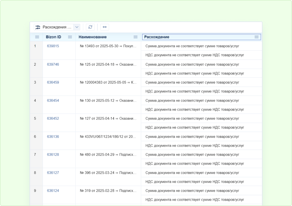Click the № 13493 от 2025-05-30 name cell
The image size is (292, 206).
point(108,46)
